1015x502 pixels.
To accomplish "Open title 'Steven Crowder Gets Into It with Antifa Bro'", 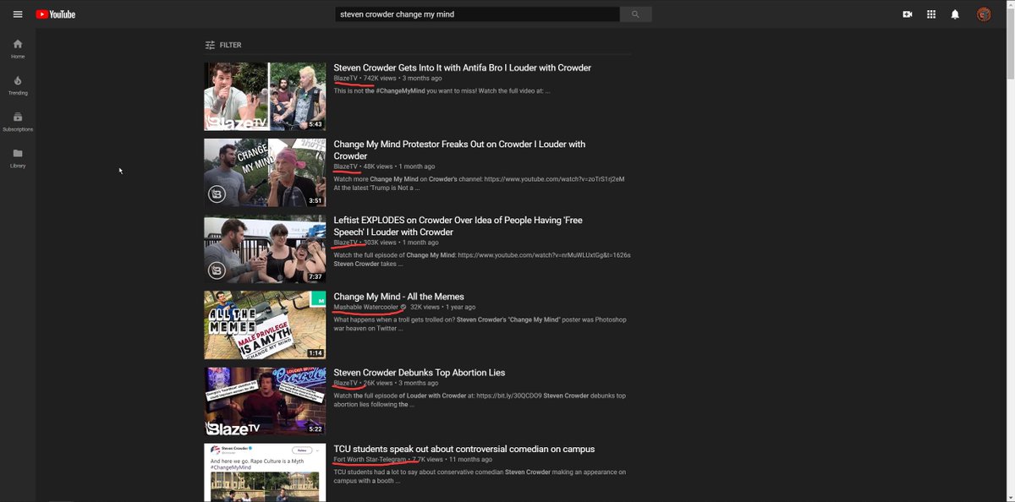I will (462, 68).
